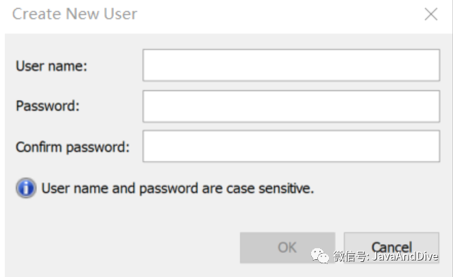Click the Create New User title text
The height and width of the screenshot is (277, 453).
[x=75, y=14]
